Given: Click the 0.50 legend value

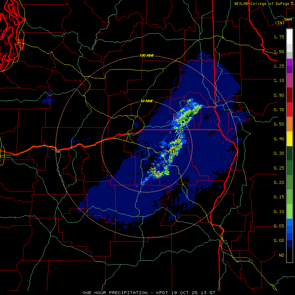Looking at the screenshot, I should pyautogui.click(x=279, y=124).
